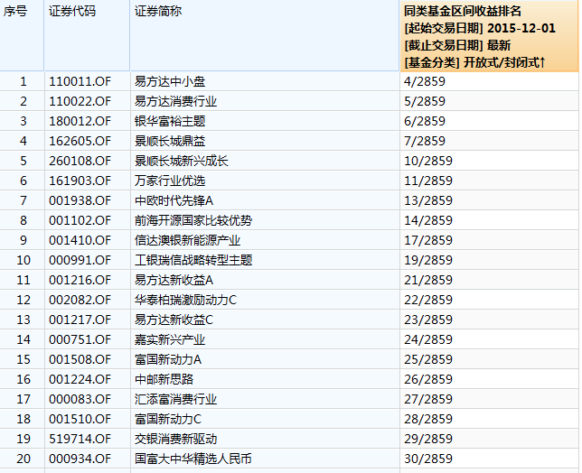Select fund code 001216.OF

(x=80, y=280)
